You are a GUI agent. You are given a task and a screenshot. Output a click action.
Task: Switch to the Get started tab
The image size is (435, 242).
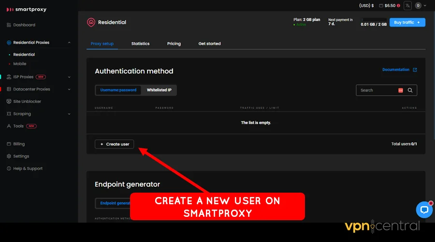(209, 44)
